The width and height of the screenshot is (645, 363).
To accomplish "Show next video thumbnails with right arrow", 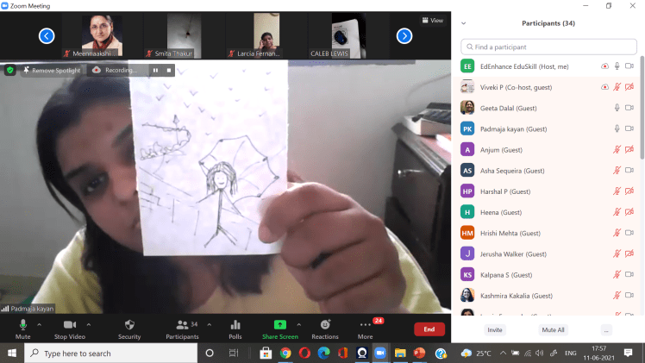I will pos(404,35).
